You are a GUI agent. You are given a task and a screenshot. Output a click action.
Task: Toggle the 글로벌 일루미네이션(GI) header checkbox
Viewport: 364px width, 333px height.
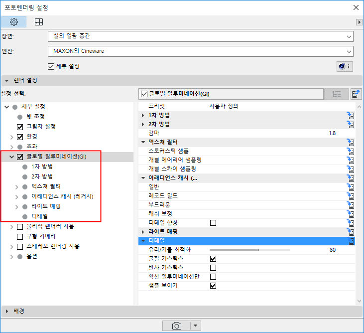[144, 94]
